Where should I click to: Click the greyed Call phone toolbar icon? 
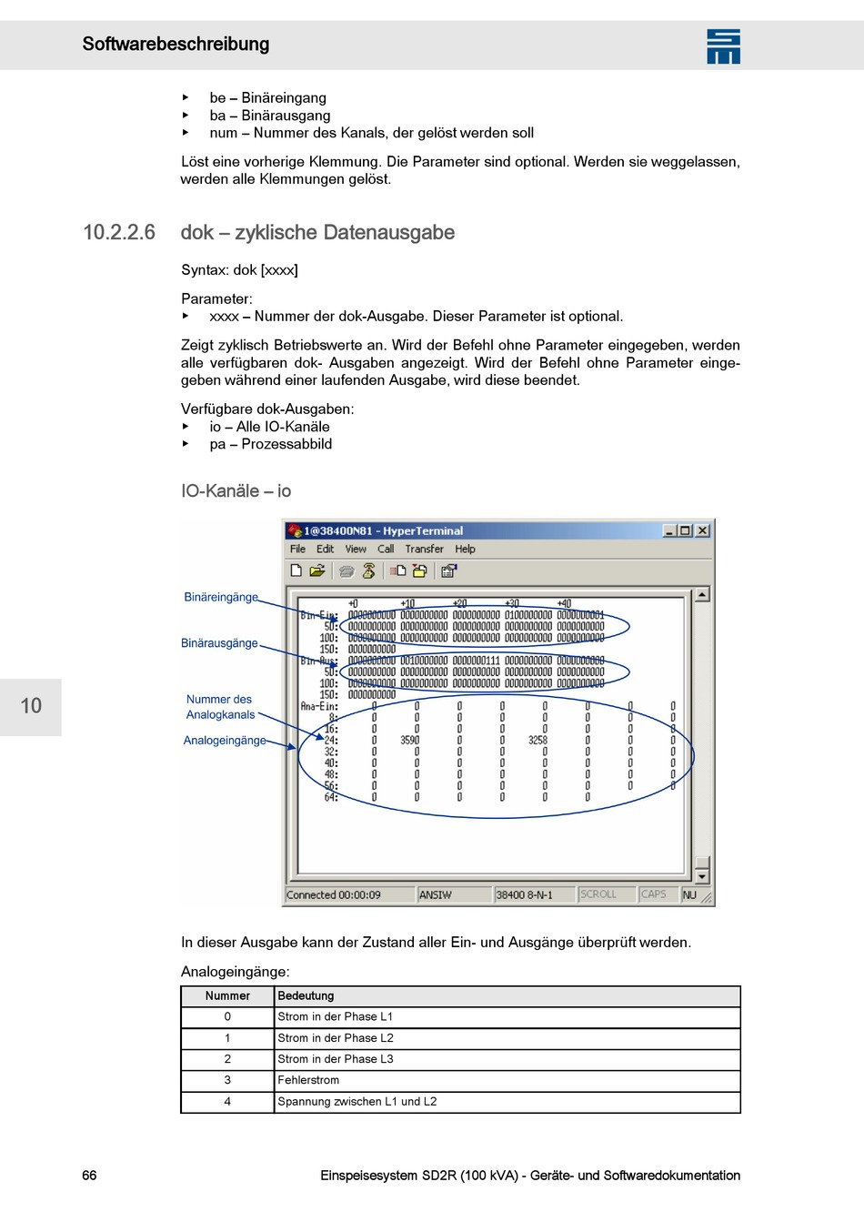[x=347, y=571]
